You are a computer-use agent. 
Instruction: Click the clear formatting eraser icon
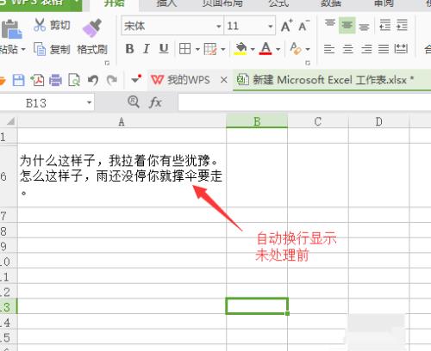(296, 48)
